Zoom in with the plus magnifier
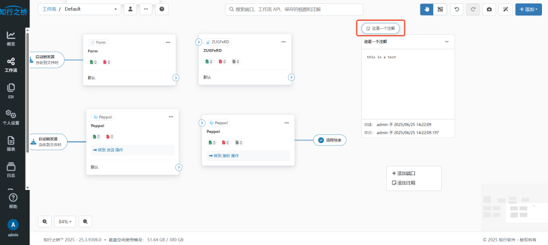This screenshot has height=245, width=548. [45, 222]
